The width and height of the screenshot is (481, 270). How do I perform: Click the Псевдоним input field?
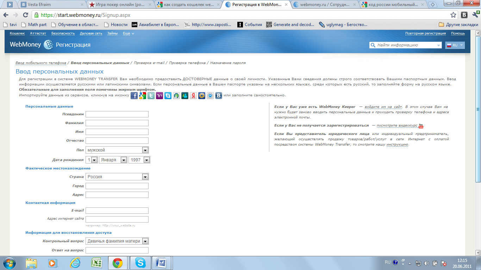[x=117, y=114]
